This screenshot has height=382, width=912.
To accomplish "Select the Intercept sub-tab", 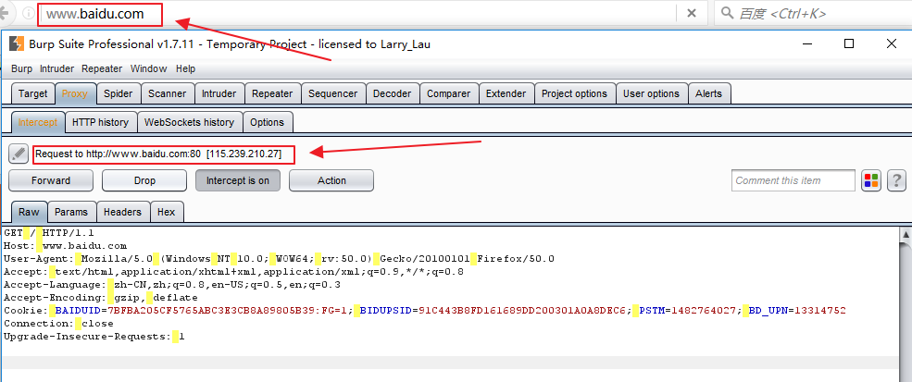I will (x=38, y=122).
